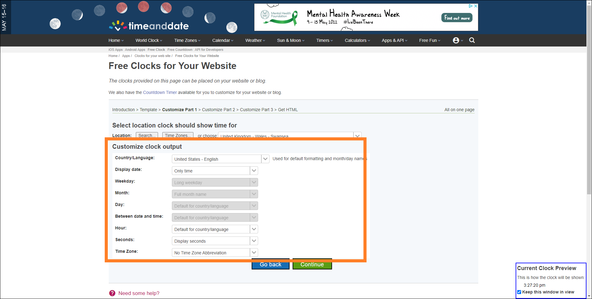This screenshot has width=592, height=299.
Task: Open the Sun & Moon menu
Action: [290, 40]
